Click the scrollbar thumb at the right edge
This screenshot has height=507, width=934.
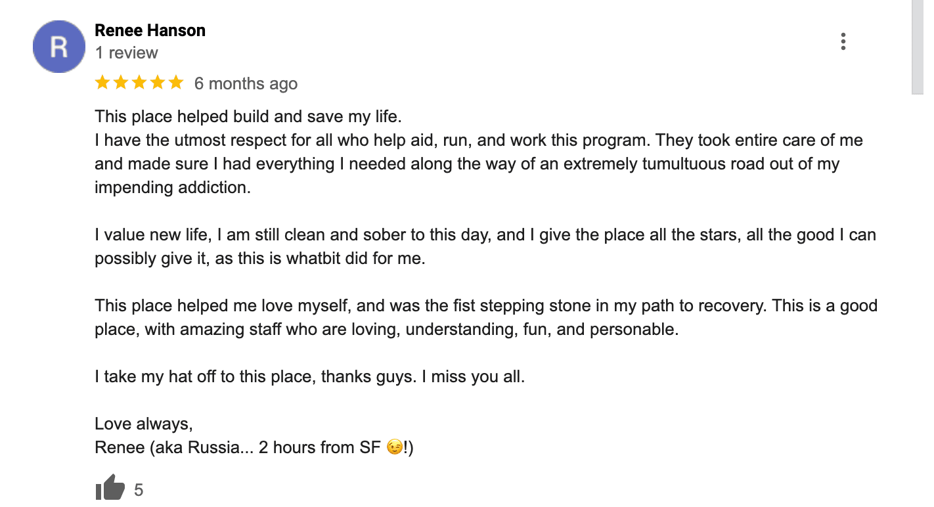tap(918, 46)
